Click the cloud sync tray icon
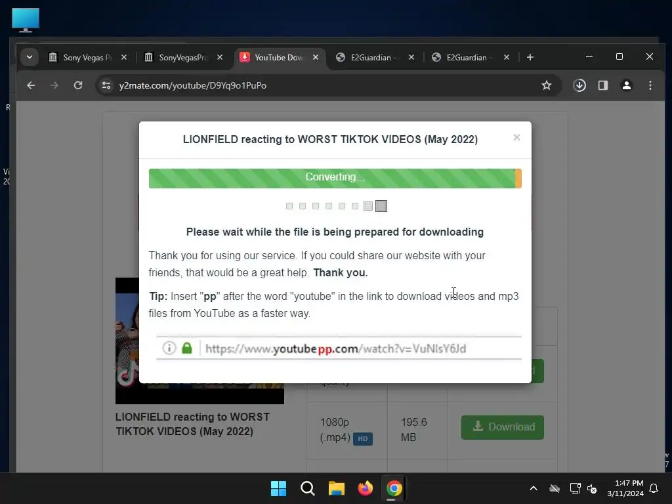This screenshot has height=504, width=672. click(555, 488)
